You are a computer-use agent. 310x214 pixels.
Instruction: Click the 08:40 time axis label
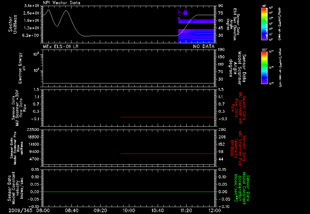click(x=72, y=210)
